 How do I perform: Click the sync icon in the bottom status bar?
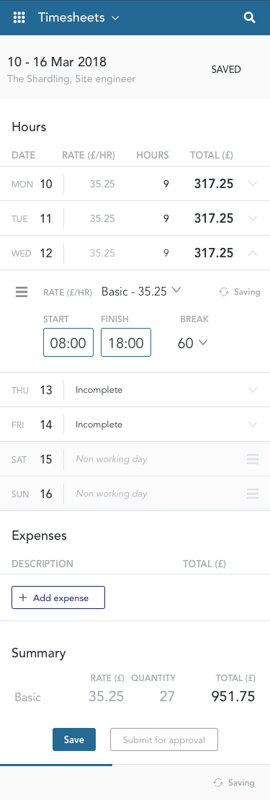click(218, 783)
